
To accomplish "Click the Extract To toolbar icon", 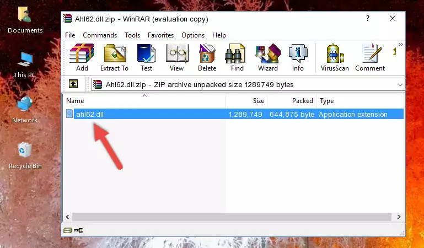I will (114, 57).
